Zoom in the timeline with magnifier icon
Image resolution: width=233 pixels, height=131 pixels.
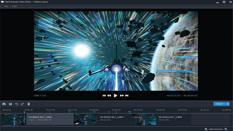pos(226,129)
